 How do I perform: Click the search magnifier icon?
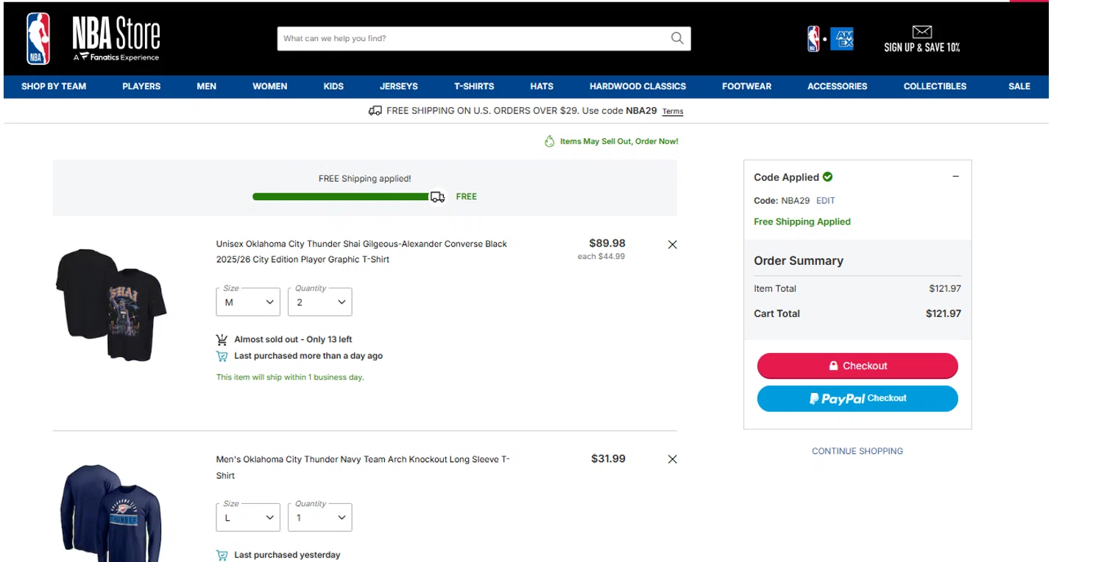677,38
